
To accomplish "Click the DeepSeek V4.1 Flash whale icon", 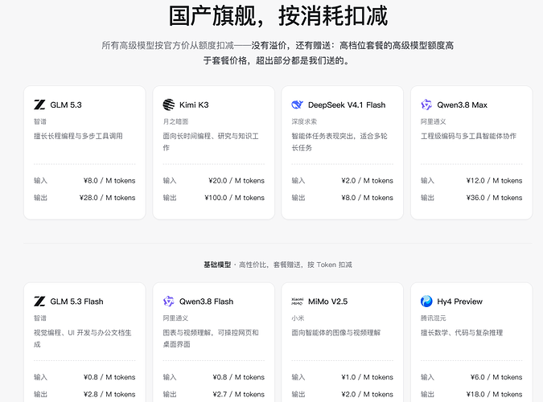I will click(x=297, y=105).
